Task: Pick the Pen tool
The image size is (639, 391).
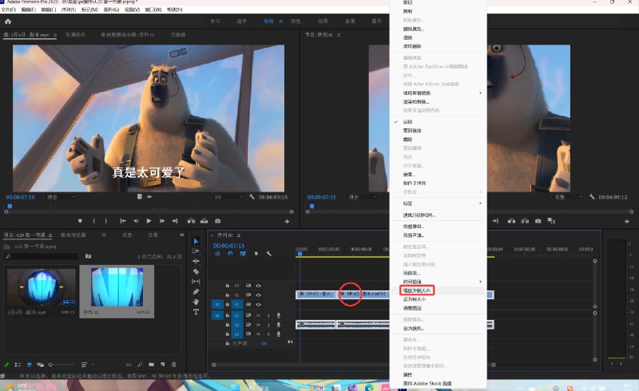Action: tap(196, 292)
